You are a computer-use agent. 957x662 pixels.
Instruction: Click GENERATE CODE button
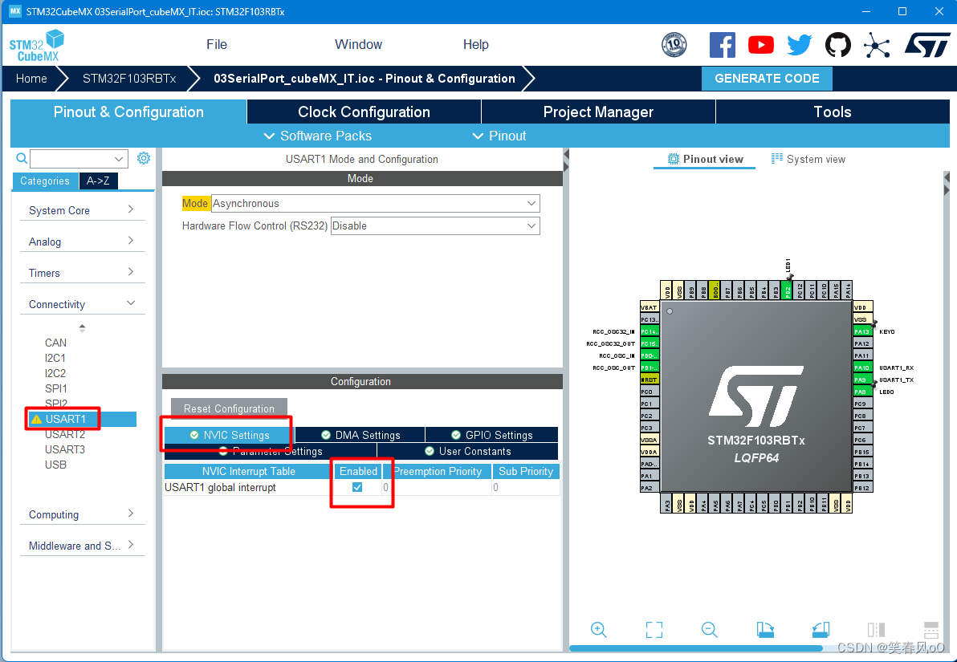click(x=767, y=79)
